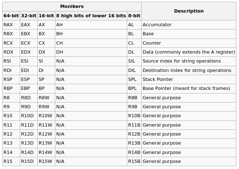Select the CX cell
Image resolution: width=239 pixels, height=169 pixels.
click(x=46, y=43)
